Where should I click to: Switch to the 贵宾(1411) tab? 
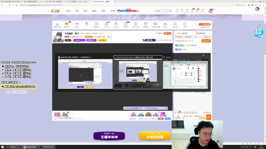(x=198, y=37)
